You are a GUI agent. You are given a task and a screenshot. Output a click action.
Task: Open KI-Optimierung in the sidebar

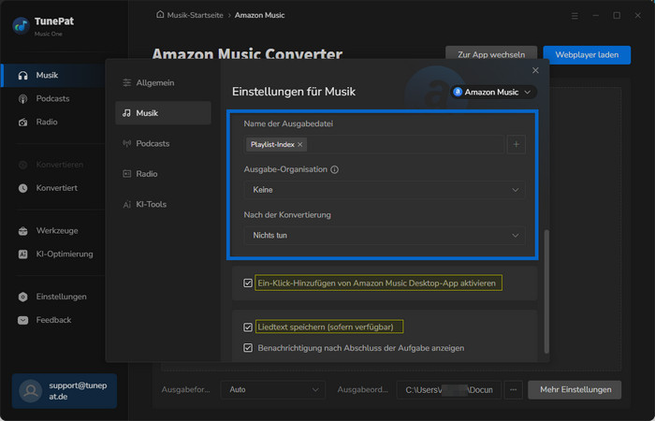pyautogui.click(x=65, y=254)
